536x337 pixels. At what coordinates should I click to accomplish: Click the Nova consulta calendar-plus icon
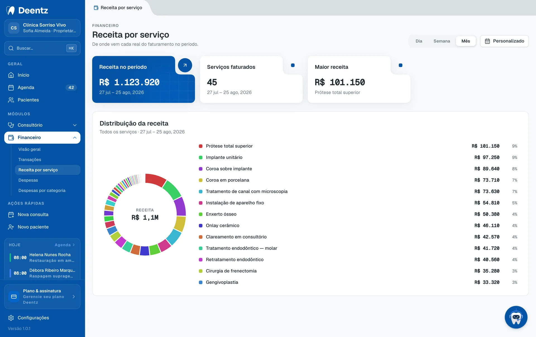(x=11, y=215)
